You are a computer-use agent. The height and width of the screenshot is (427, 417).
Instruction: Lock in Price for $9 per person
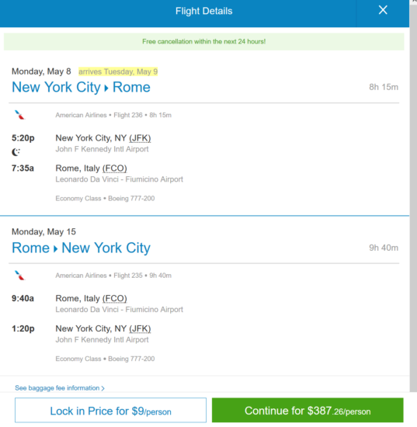tap(110, 411)
